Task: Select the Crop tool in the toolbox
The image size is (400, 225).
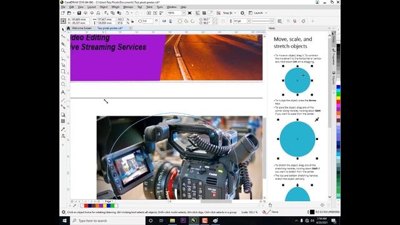Action: [x=63, y=44]
